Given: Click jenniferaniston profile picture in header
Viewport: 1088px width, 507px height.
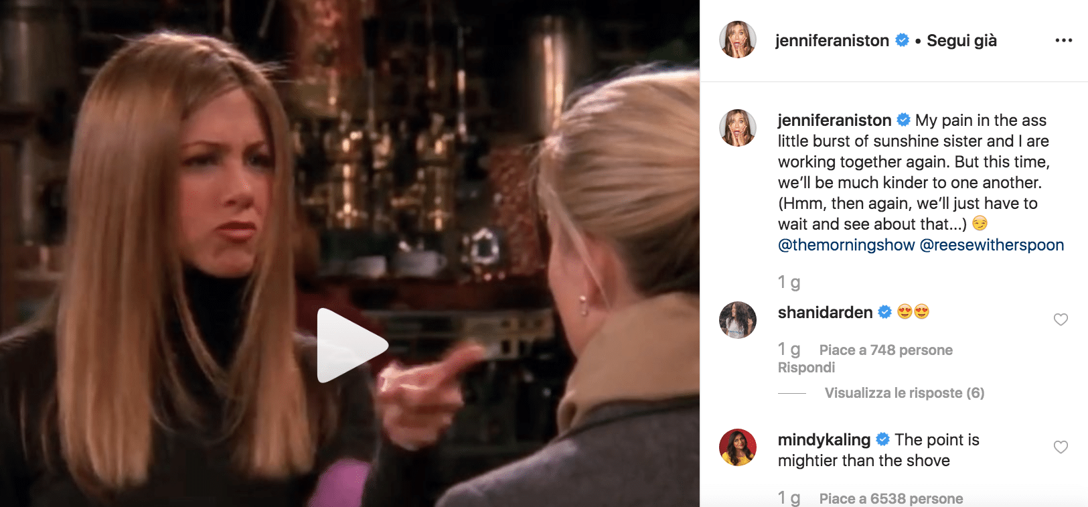Looking at the screenshot, I should 738,40.
